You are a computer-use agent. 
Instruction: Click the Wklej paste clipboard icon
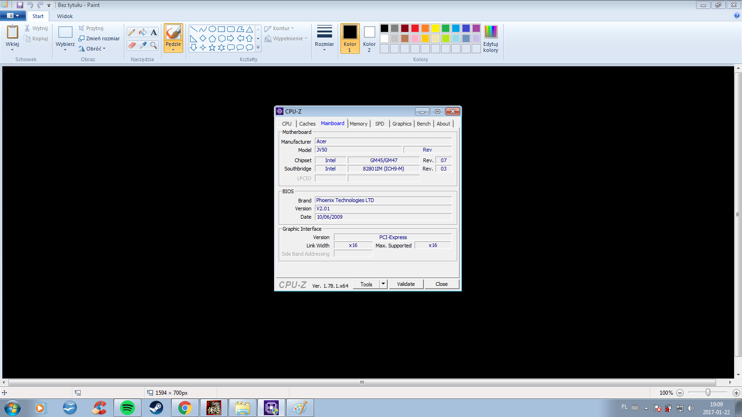click(13, 32)
